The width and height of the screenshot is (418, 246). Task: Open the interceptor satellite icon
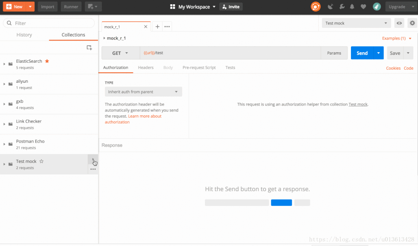pyautogui.click(x=330, y=7)
